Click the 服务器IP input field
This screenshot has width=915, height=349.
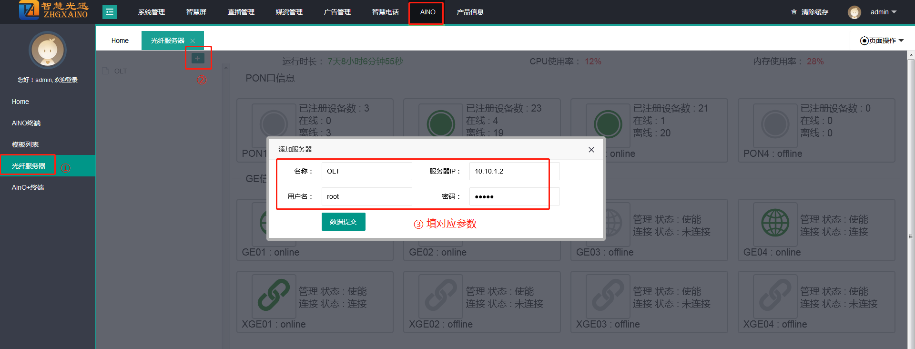(509, 171)
